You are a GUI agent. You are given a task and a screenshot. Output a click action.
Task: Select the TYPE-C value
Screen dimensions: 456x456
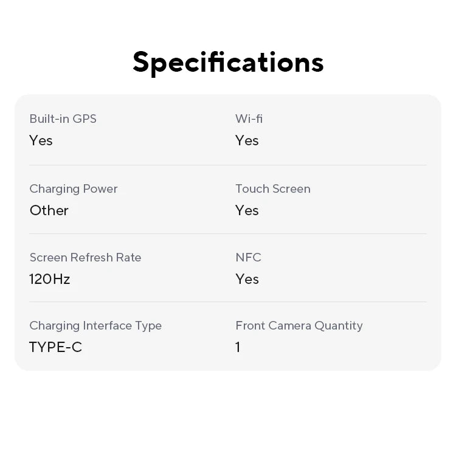pyautogui.click(x=55, y=347)
